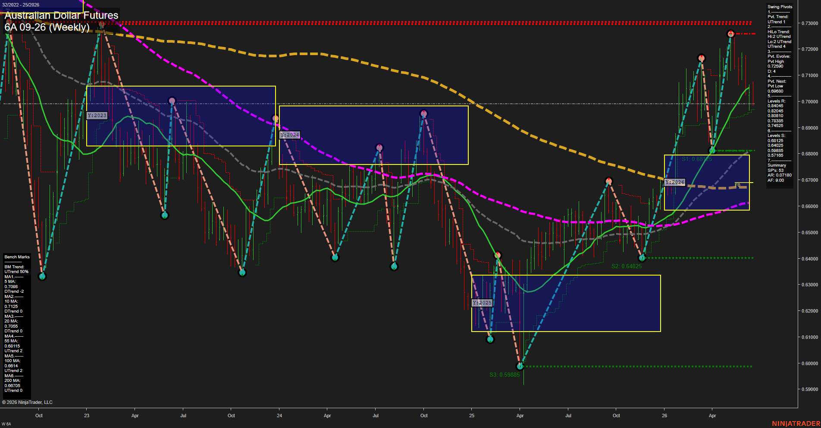The height and width of the screenshot is (428, 821).
Task: Click the S2: 0.64025 support label
Action: [x=627, y=266]
